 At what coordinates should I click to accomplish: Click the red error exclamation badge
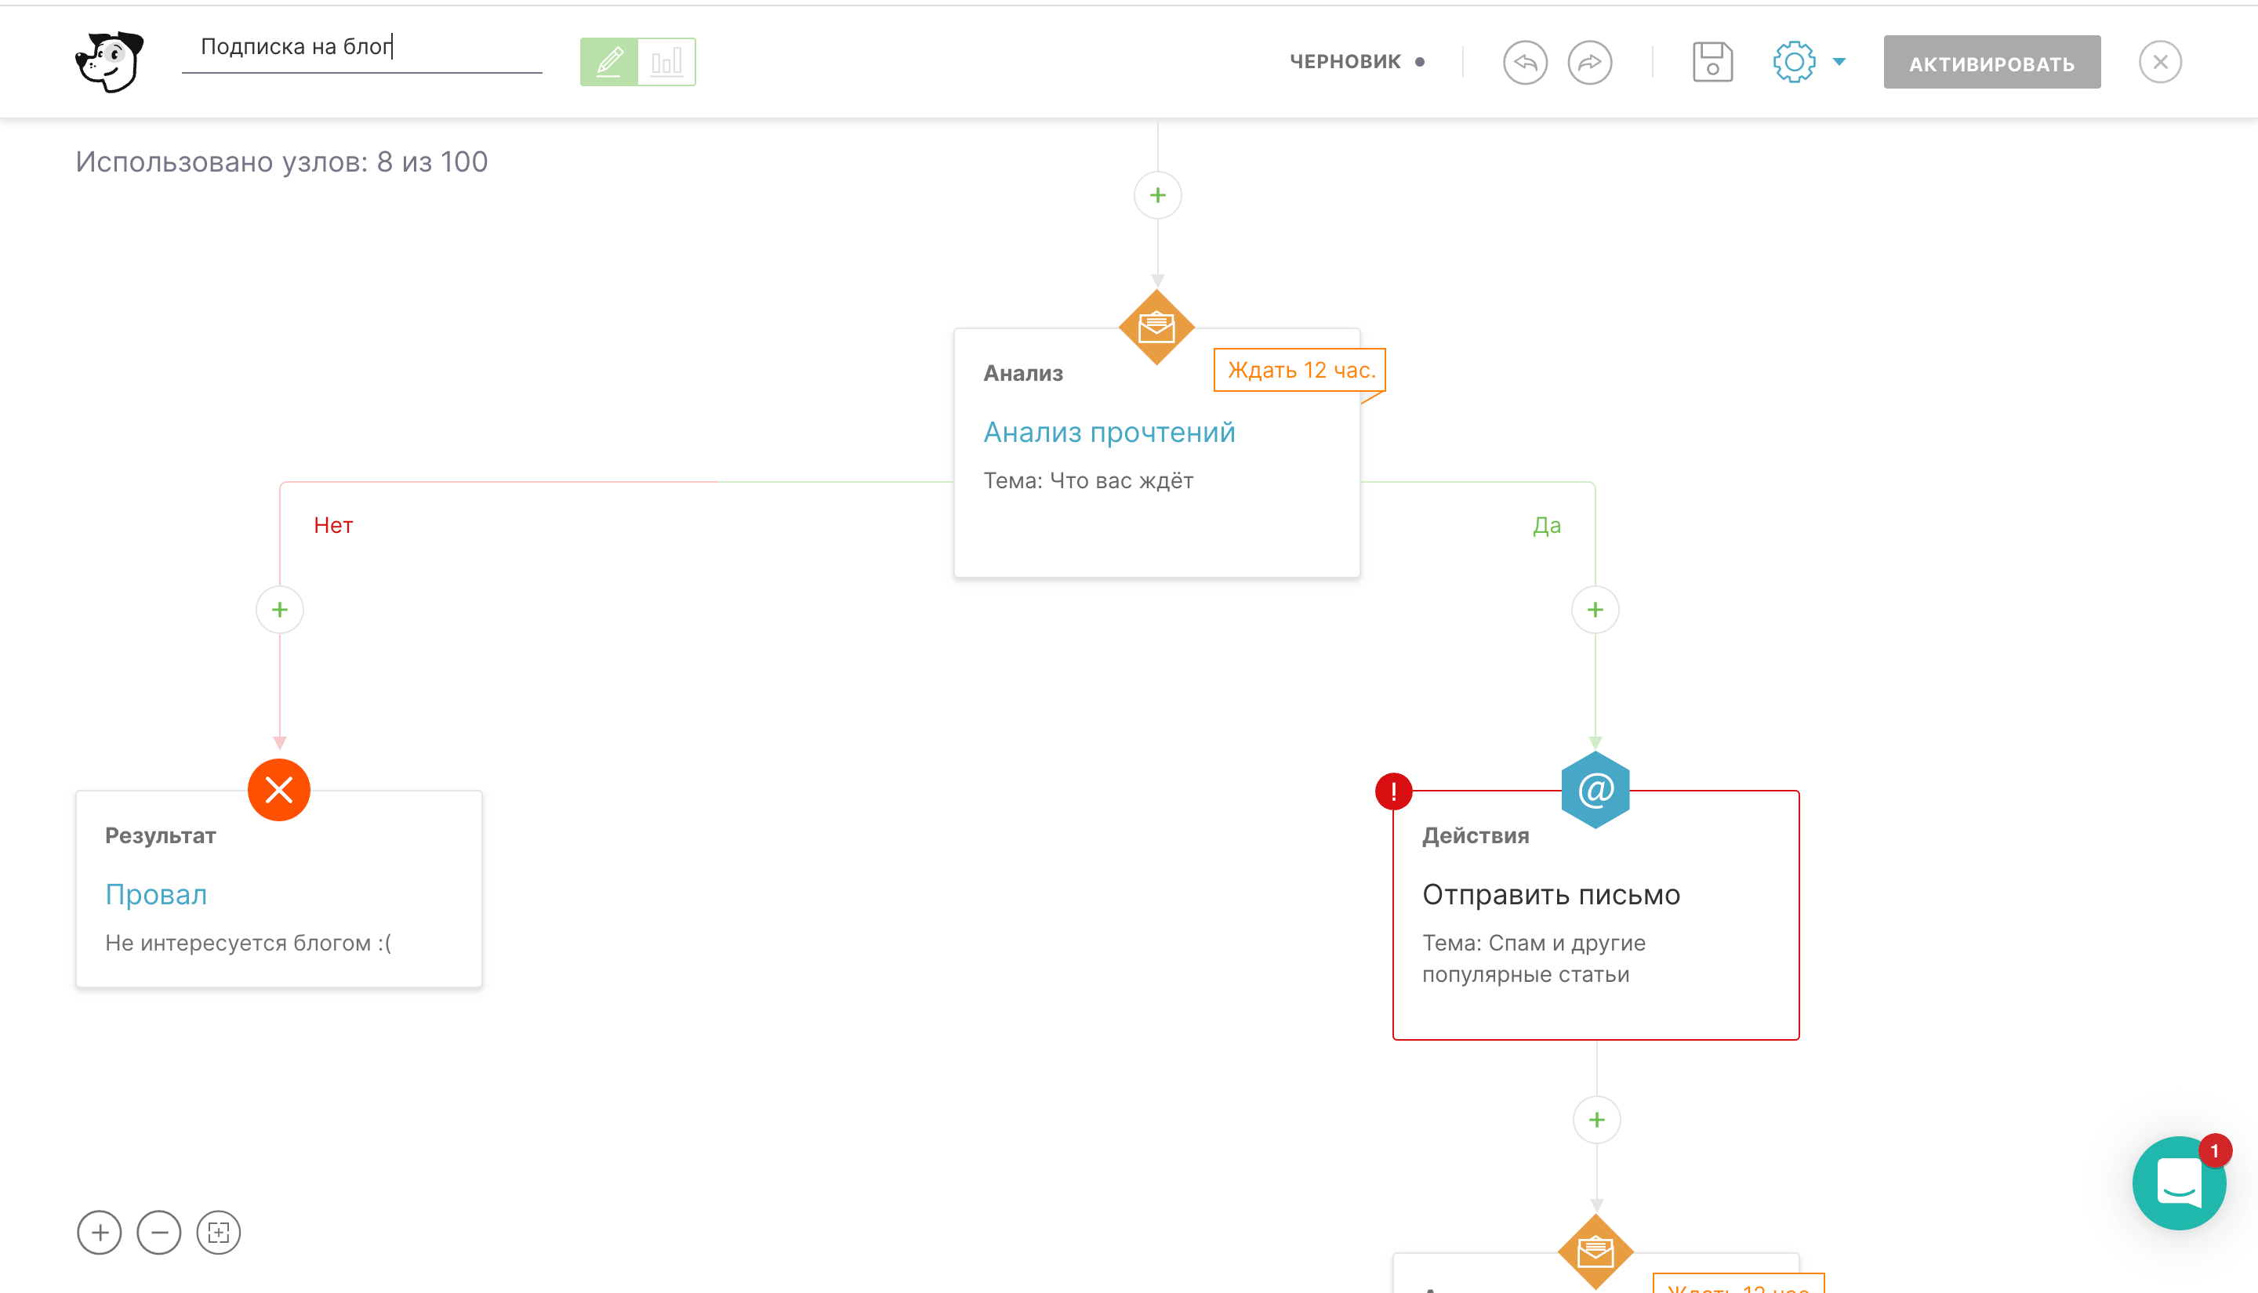click(x=1392, y=791)
